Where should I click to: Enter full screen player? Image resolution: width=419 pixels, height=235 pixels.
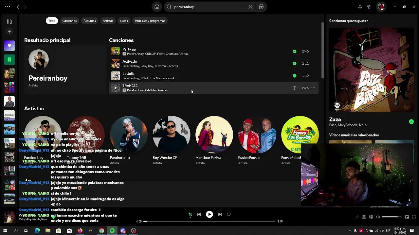tap(414, 217)
